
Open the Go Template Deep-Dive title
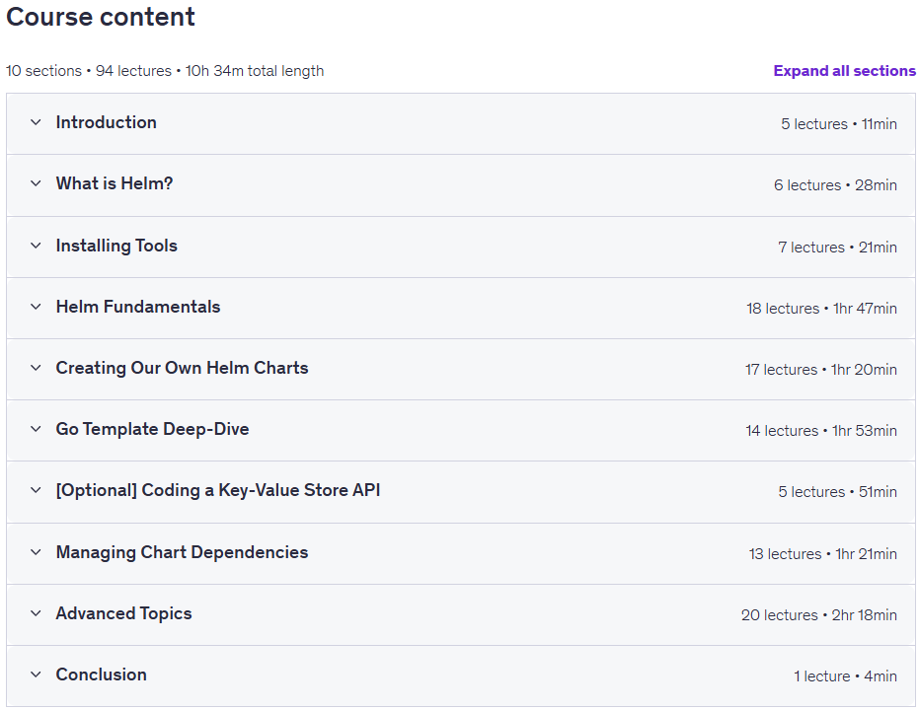click(x=152, y=429)
